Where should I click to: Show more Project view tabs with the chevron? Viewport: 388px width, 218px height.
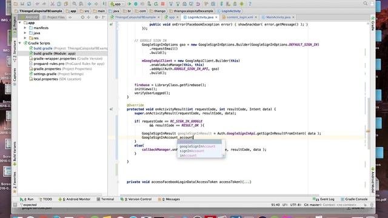[70, 17]
